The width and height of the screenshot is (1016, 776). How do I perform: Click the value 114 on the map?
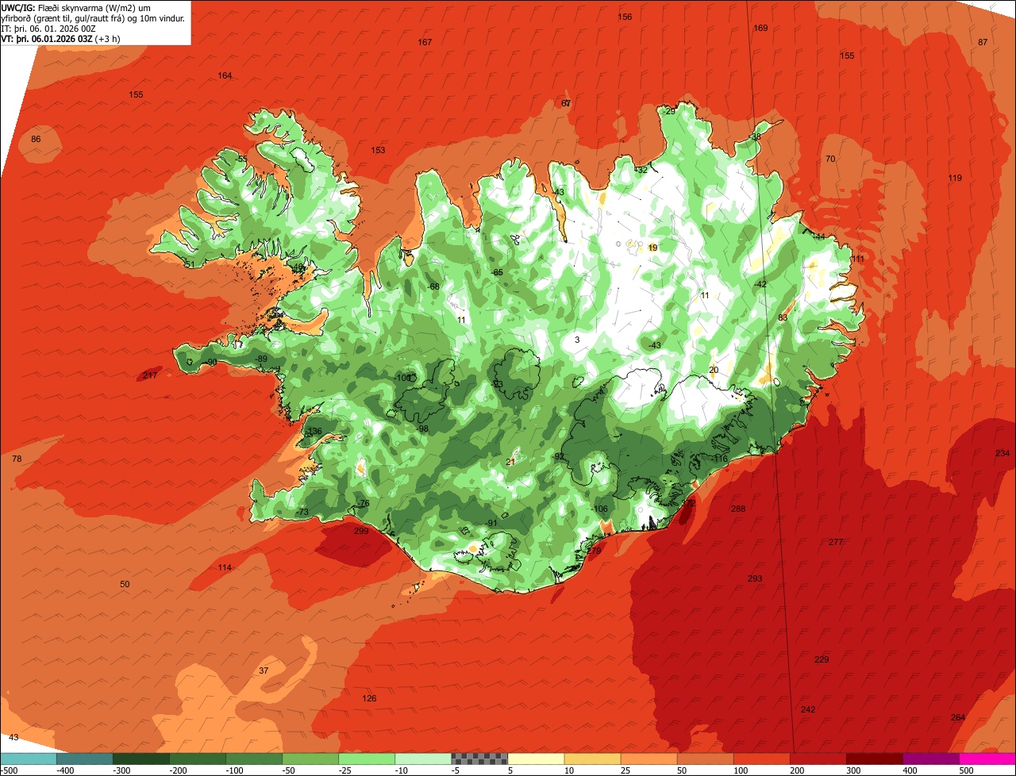click(x=225, y=567)
